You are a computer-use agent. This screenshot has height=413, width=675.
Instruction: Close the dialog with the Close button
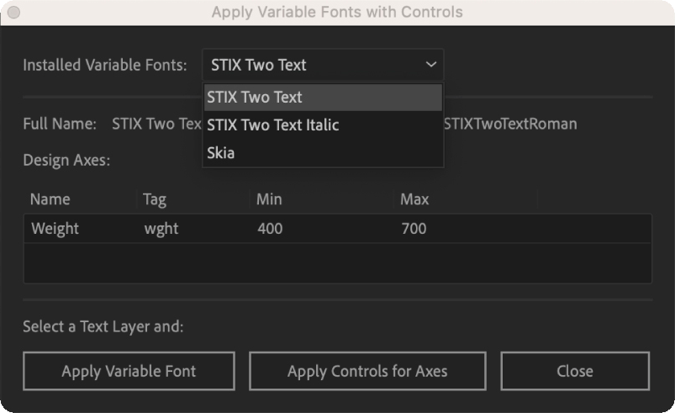point(575,371)
